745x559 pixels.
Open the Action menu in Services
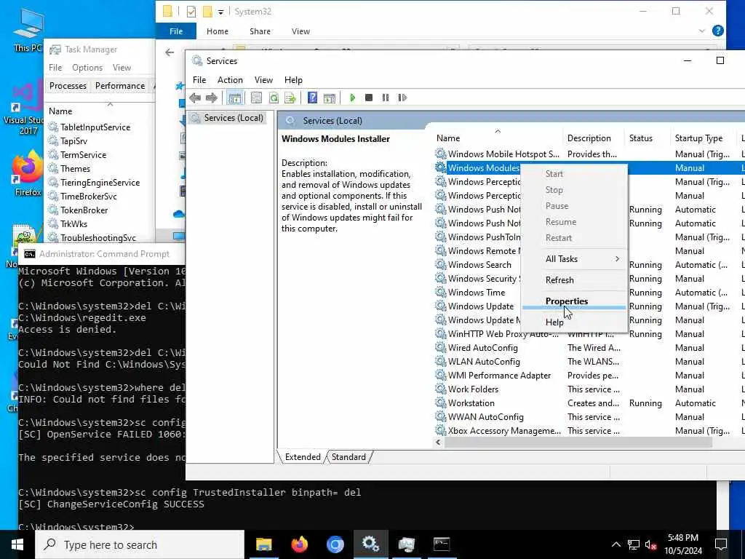230,80
